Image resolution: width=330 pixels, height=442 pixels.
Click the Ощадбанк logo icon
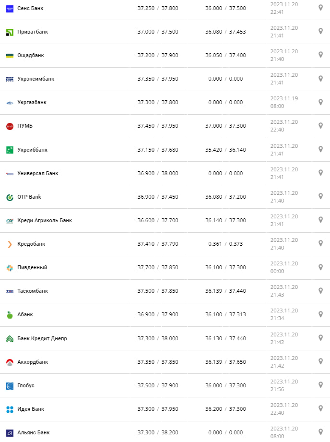point(10,56)
